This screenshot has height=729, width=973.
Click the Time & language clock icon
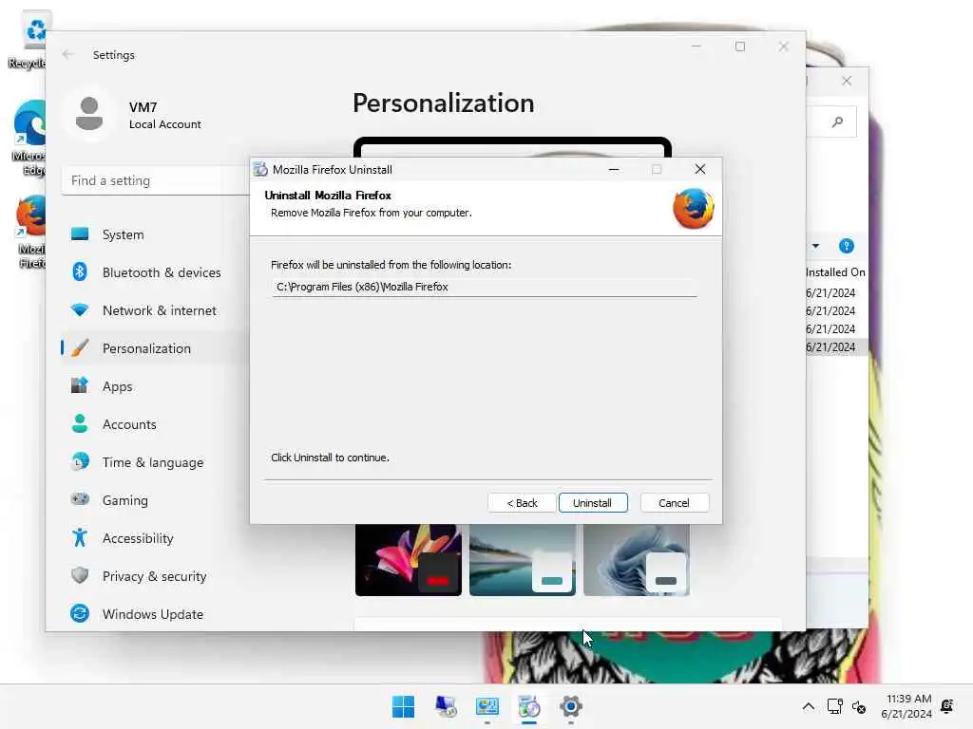(80, 461)
